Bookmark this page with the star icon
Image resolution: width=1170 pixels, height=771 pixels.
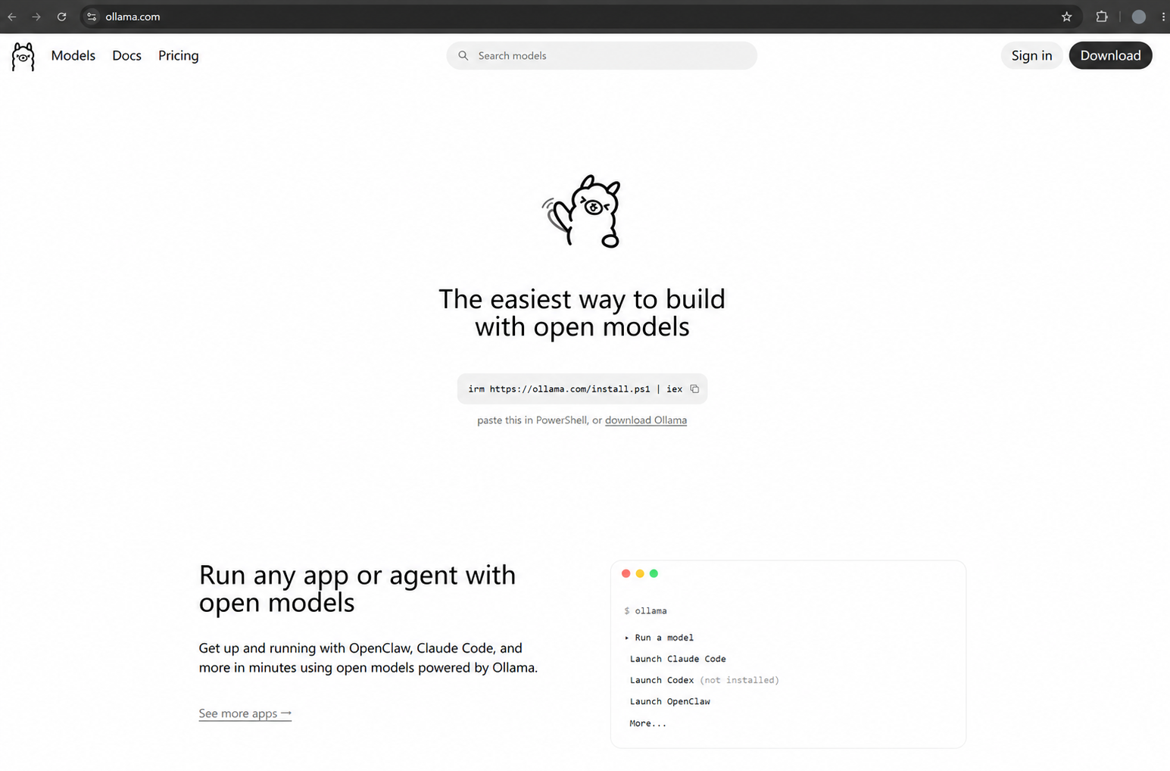tap(1067, 17)
